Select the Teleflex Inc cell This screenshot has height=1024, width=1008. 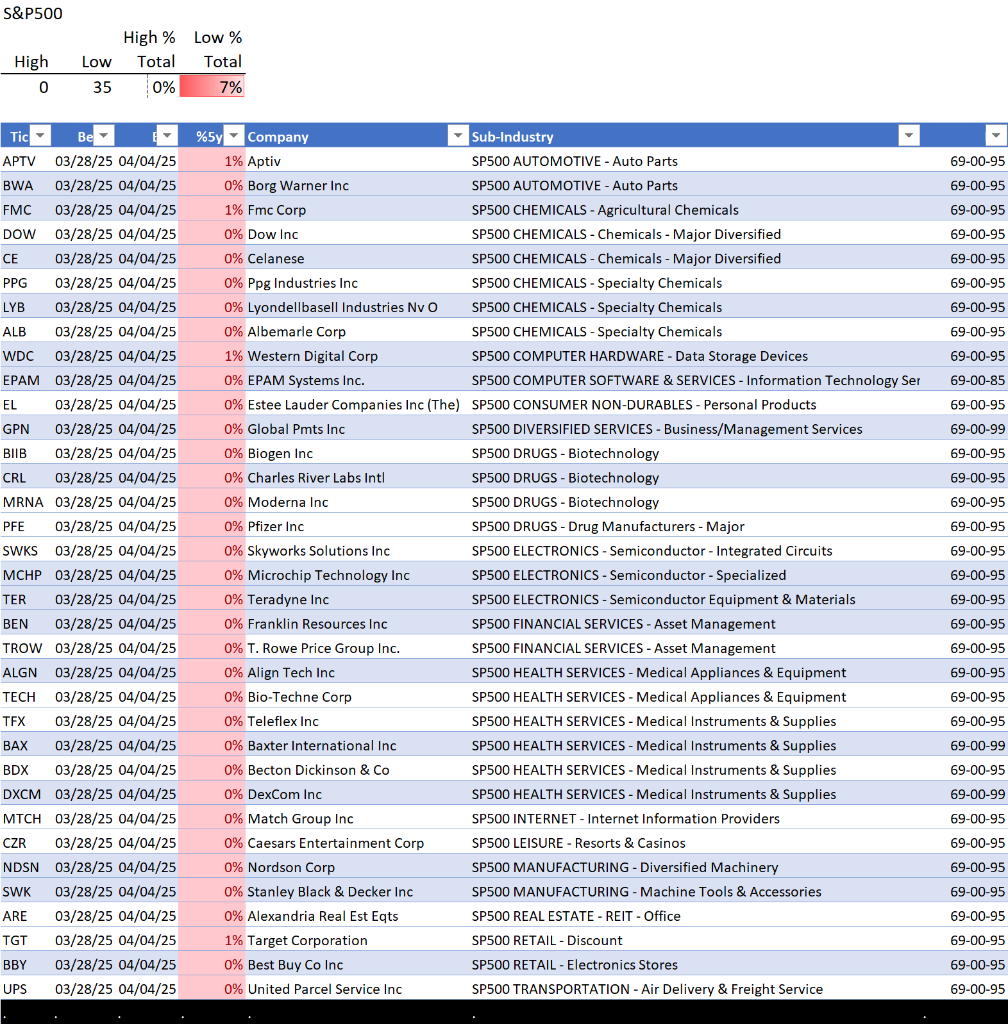357,721
